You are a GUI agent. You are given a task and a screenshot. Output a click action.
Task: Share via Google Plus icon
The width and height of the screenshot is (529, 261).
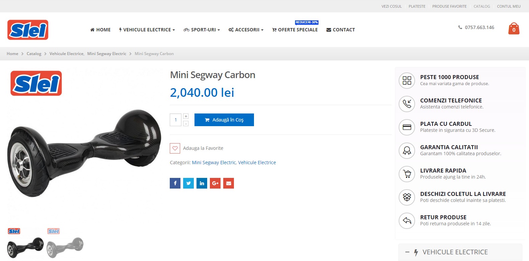pos(215,183)
